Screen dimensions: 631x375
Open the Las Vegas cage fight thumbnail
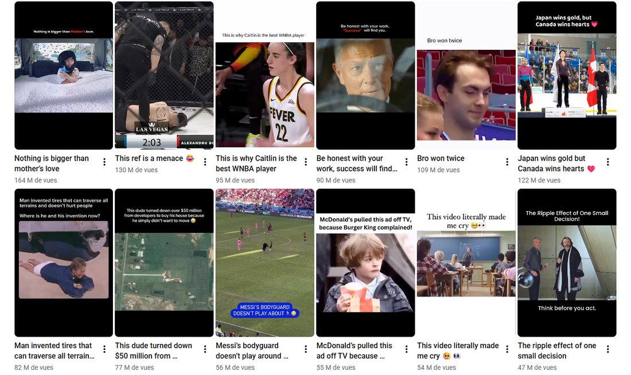[x=164, y=75]
